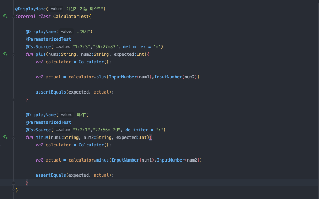The height and width of the screenshot is (199, 319).
Task: Click InputNumber(num2) in the plus call
Action: 176,77
